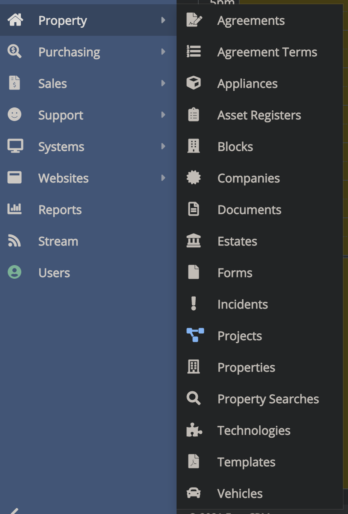Go to the Support section

coord(61,115)
